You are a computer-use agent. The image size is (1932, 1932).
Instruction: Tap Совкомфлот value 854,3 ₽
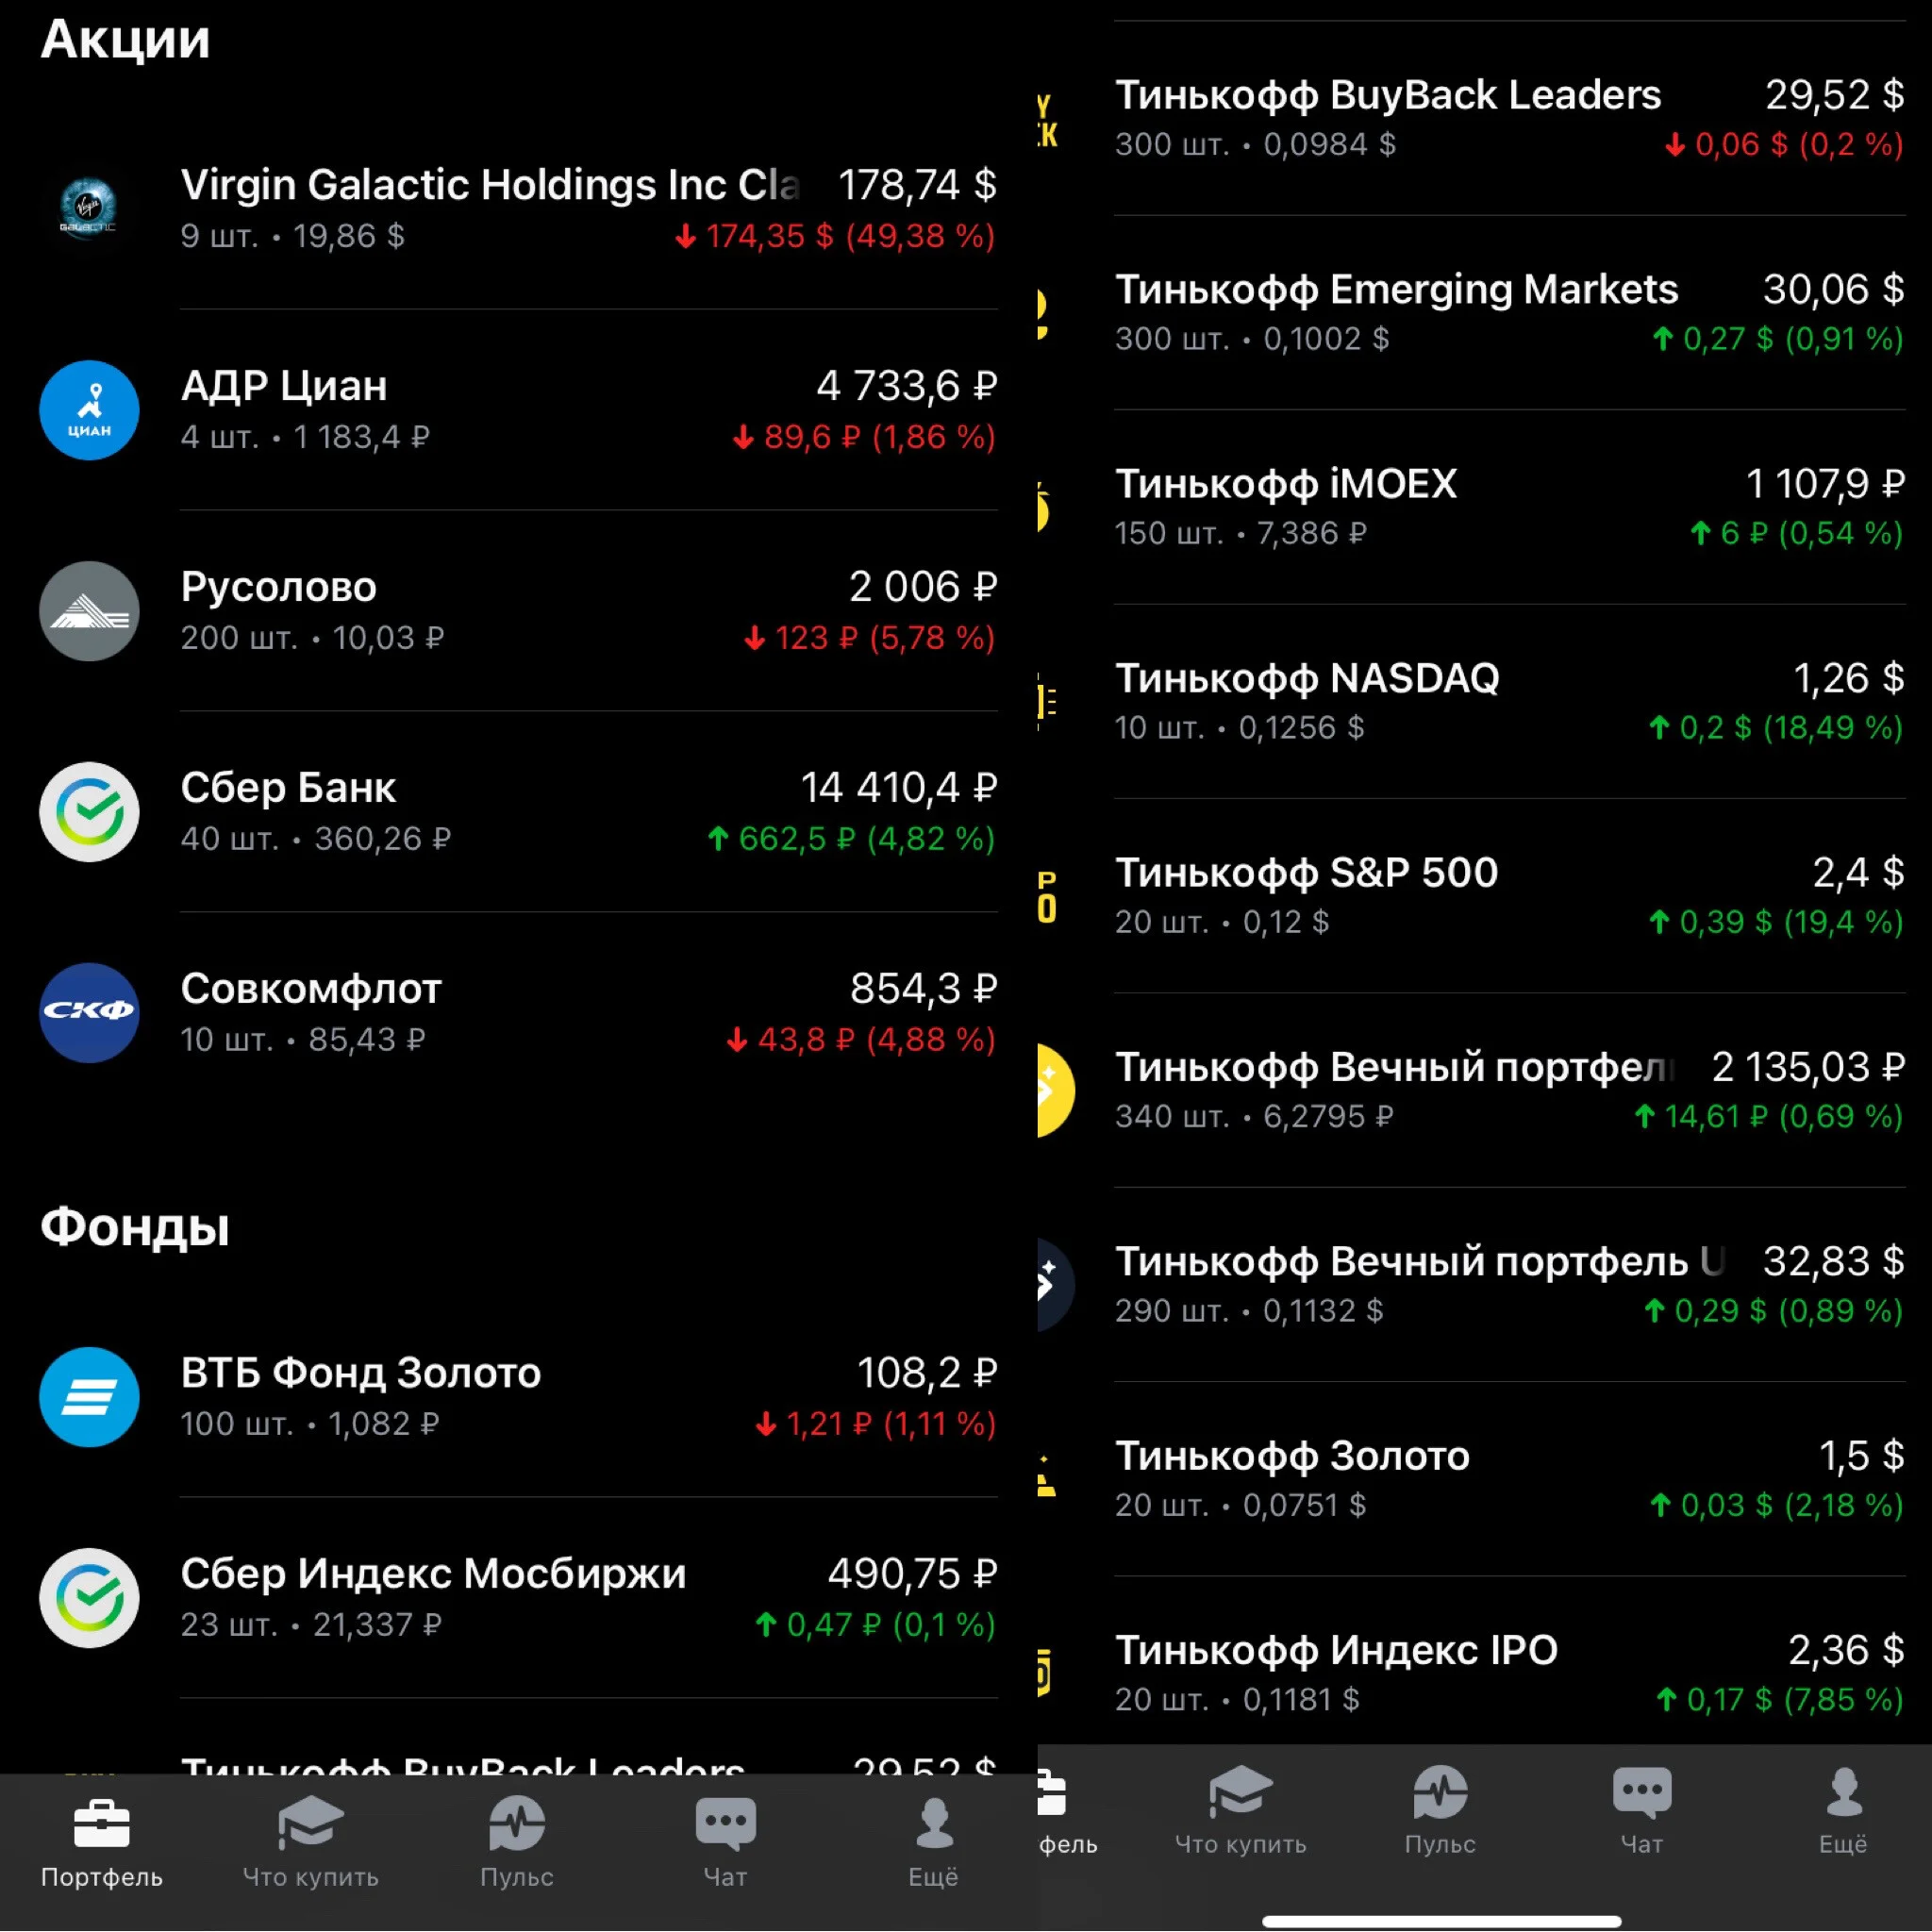[x=924, y=989]
